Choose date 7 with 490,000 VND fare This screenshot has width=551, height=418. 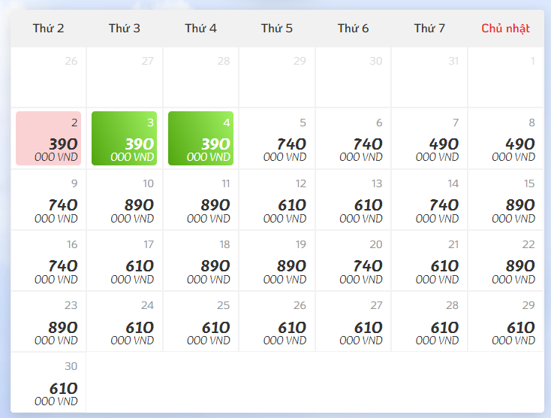coord(429,138)
